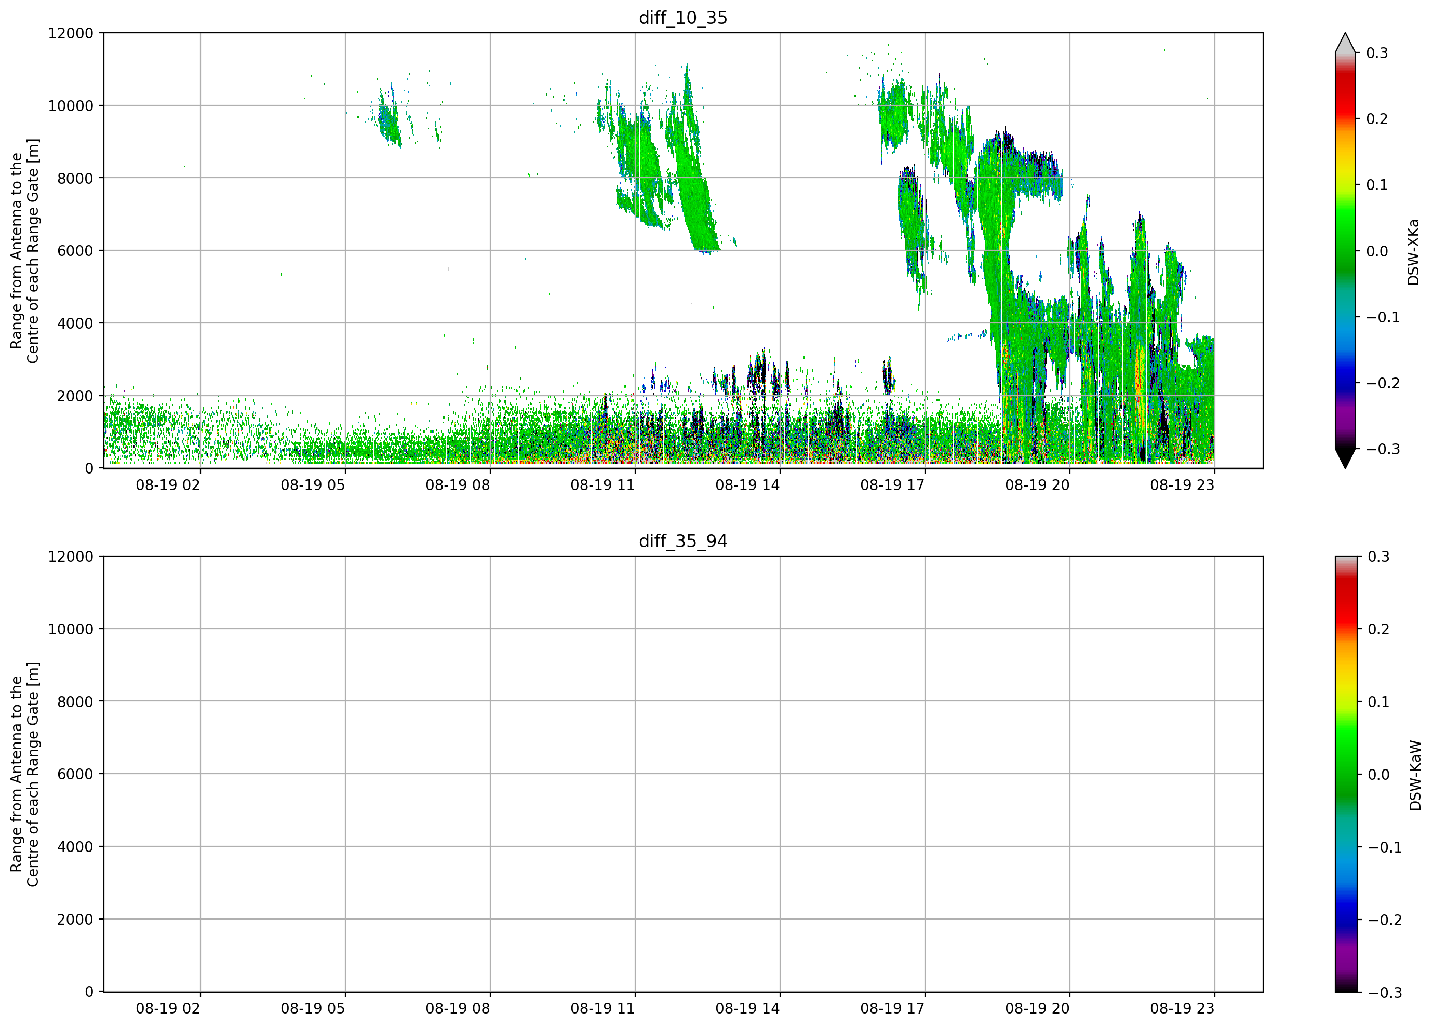Click the −0.3 tick on DSW-KaW colorbar

click(1384, 992)
